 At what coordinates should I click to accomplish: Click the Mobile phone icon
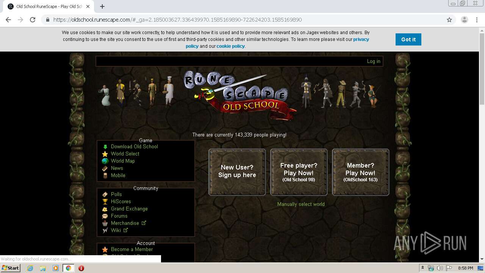(105, 176)
